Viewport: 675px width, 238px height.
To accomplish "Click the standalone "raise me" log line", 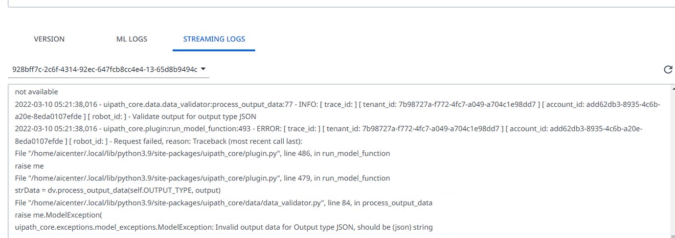I will [x=29, y=166].
